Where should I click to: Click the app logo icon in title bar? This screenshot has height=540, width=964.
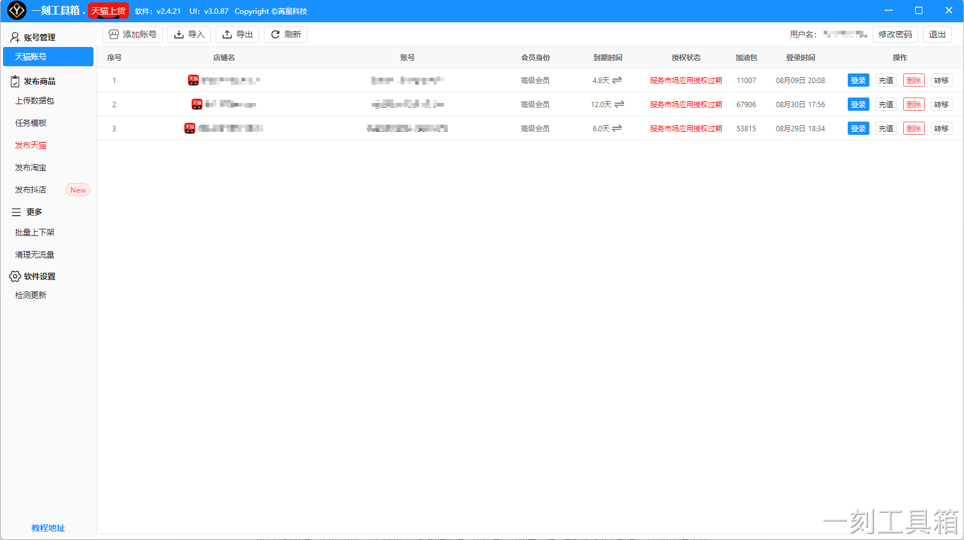point(16,10)
